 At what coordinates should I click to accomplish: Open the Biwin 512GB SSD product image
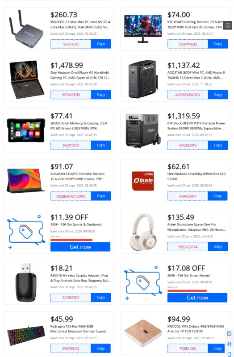(143, 181)
